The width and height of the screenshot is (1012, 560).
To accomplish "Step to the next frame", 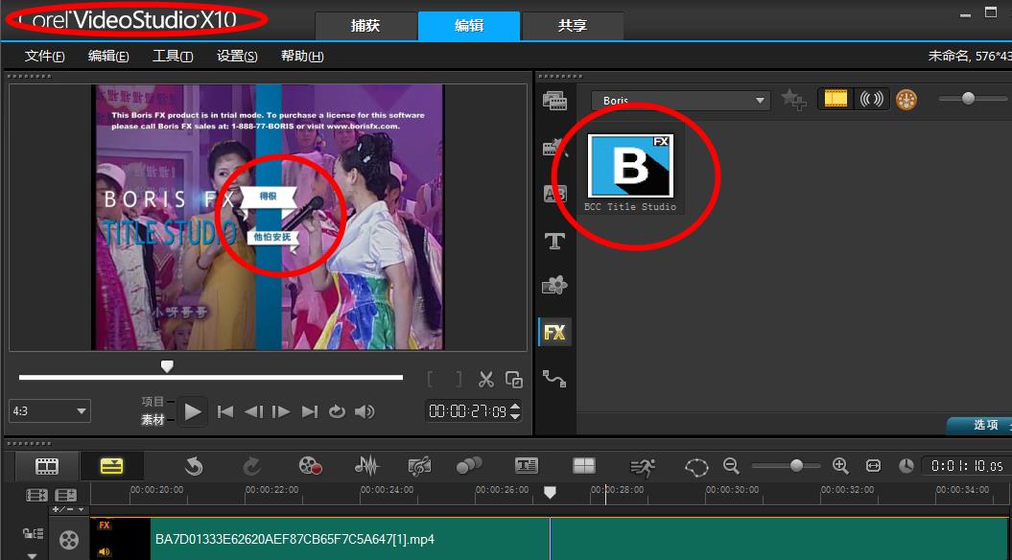I will [281, 411].
